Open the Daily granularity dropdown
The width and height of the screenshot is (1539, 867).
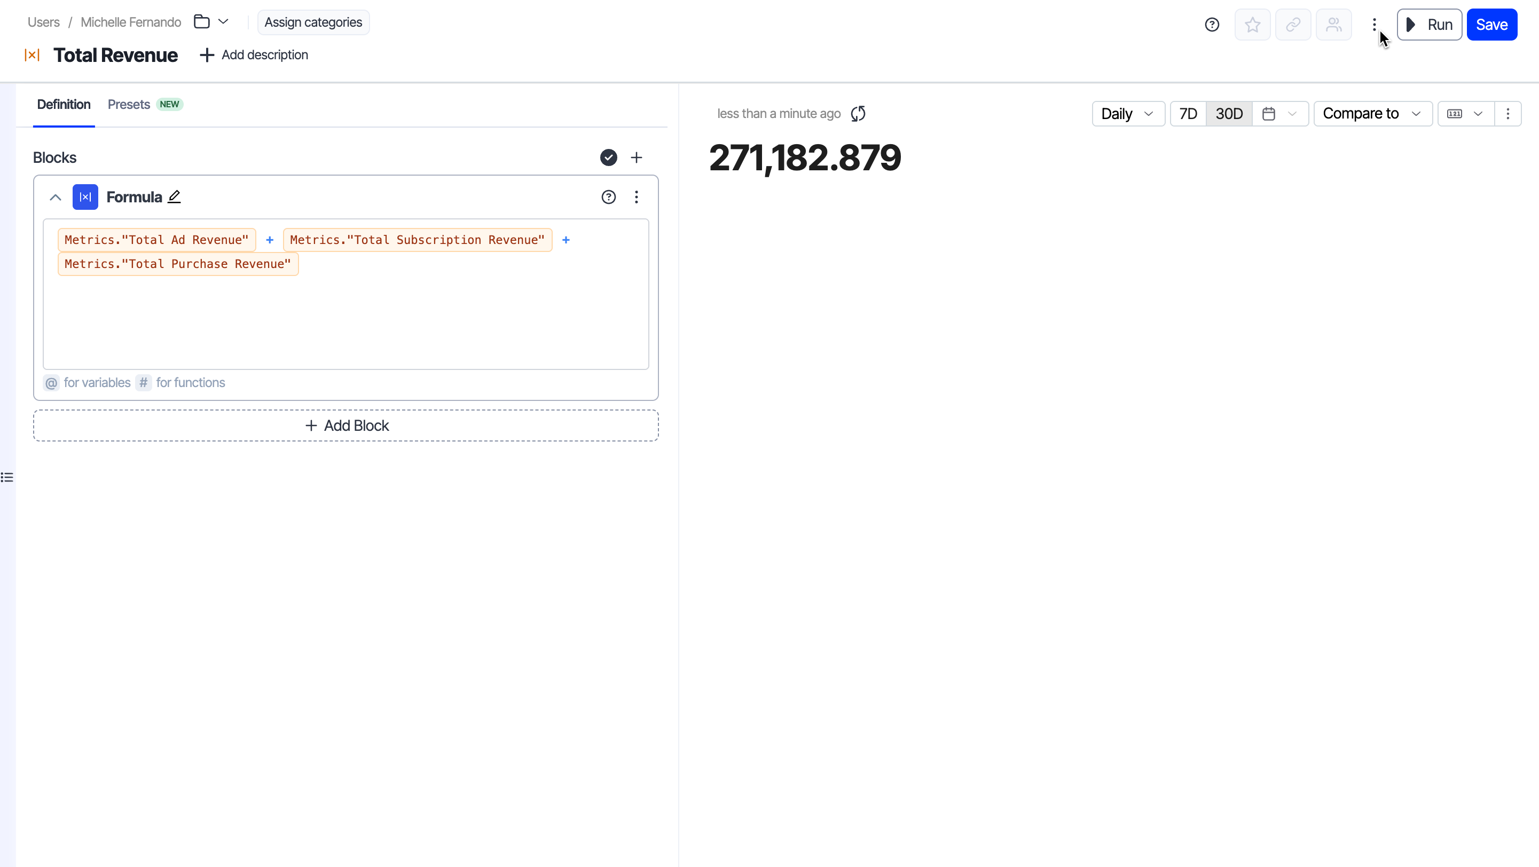coord(1127,114)
